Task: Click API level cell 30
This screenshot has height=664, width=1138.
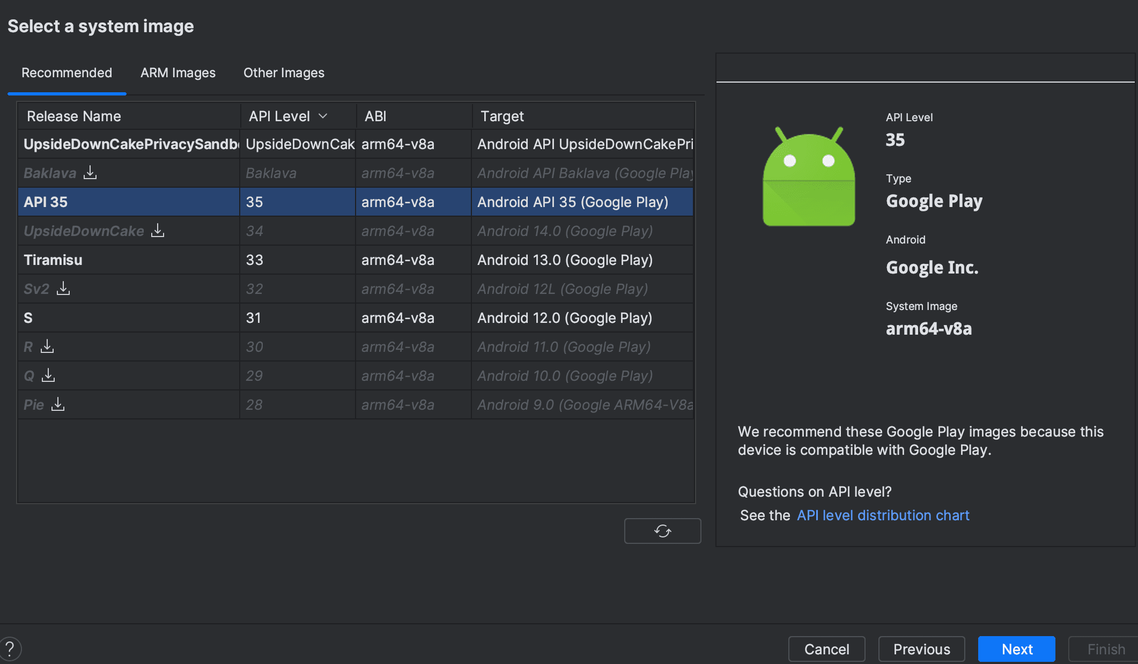Action: tap(298, 346)
